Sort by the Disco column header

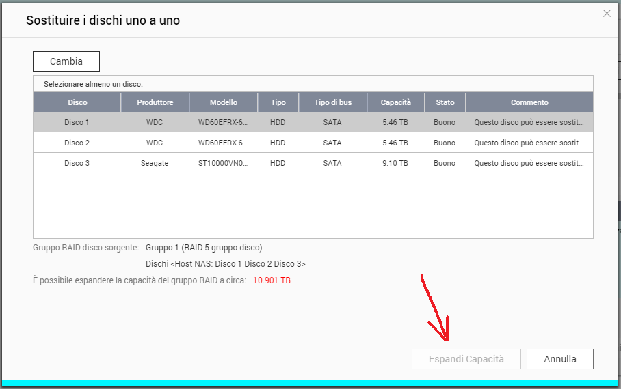coord(77,102)
